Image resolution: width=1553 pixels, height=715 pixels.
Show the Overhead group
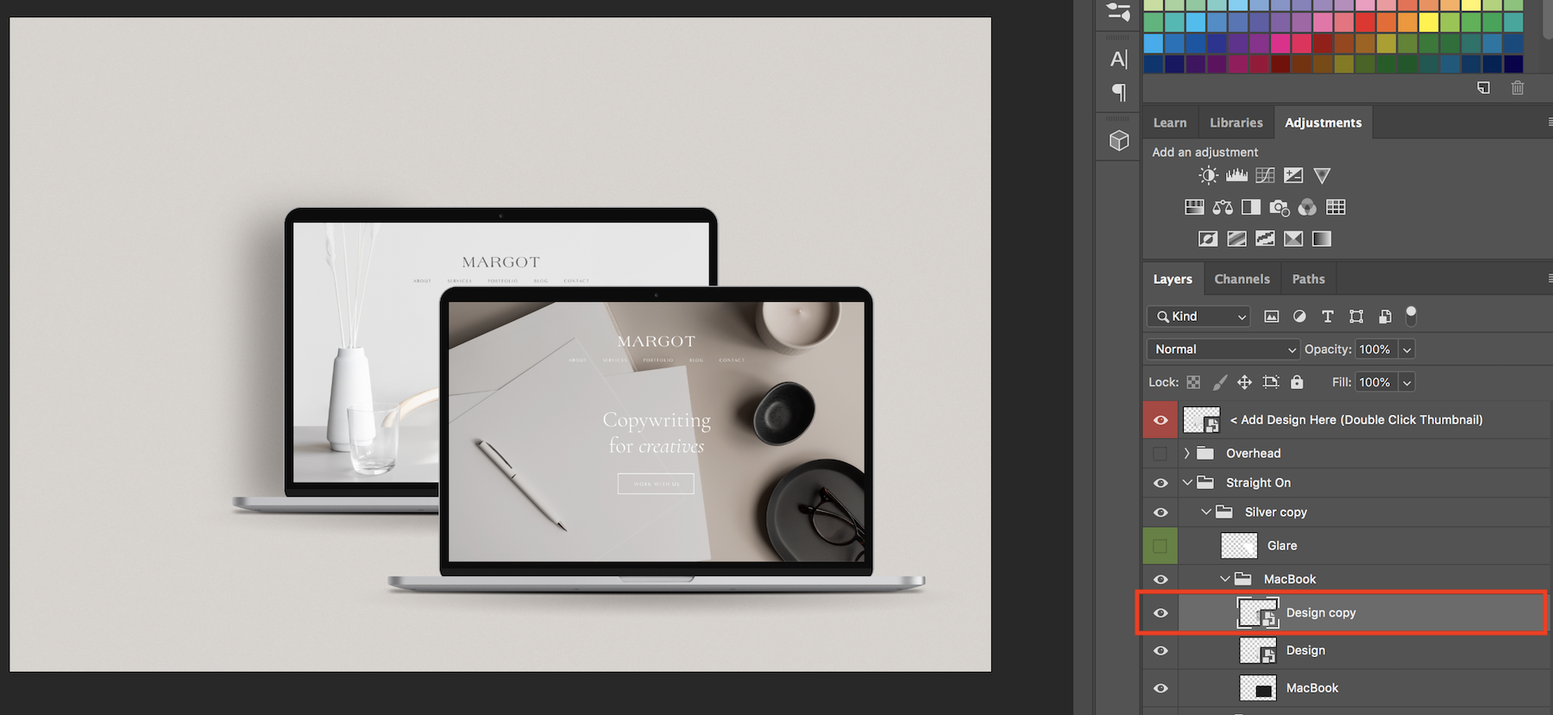coord(1160,454)
